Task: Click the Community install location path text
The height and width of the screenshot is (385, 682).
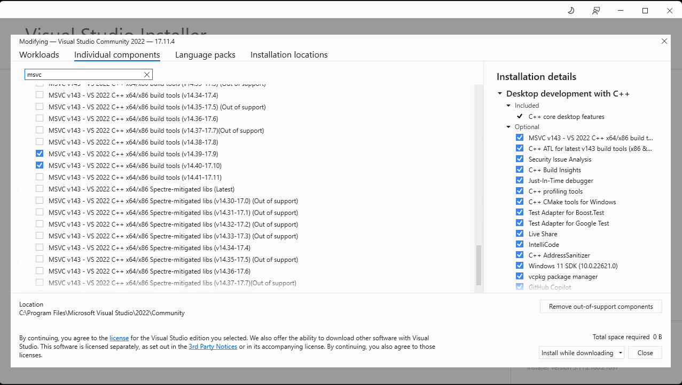Action: 102,313
